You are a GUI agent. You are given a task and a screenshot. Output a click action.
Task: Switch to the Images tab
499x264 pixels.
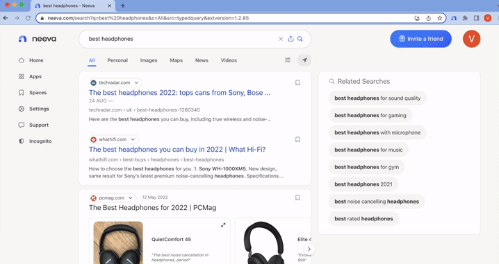click(x=149, y=60)
